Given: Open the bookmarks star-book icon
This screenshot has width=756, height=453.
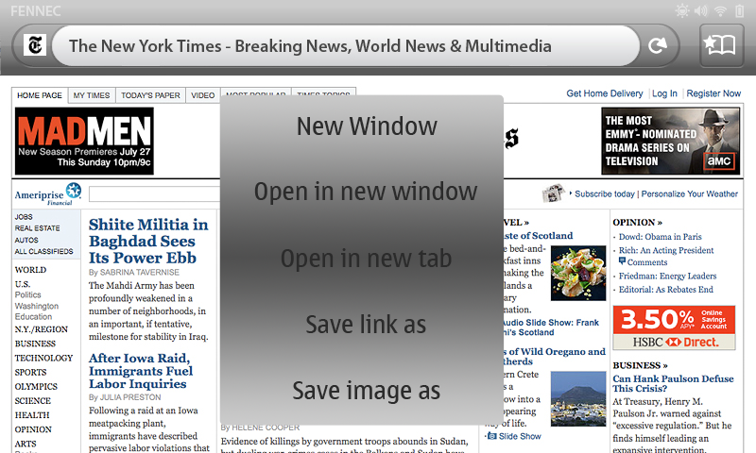Looking at the screenshot, I should (x=721, y=45).
